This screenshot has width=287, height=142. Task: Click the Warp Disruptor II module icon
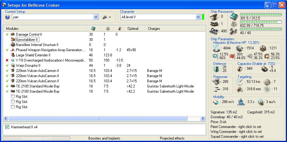tap(13, 66)
